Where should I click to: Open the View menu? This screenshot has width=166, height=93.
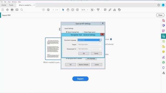(x=9, y=2)
